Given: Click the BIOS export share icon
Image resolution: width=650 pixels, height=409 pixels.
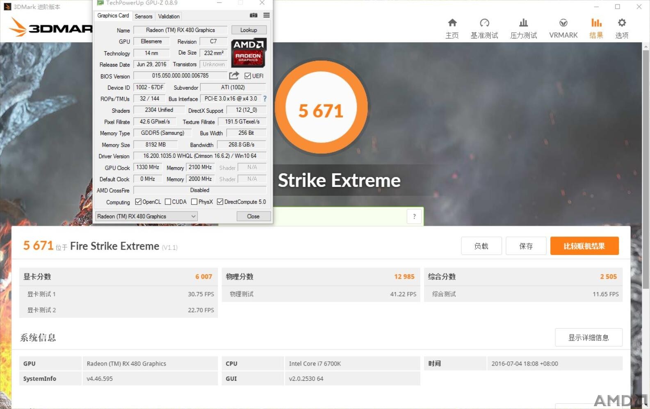Looking at the screenshot, I should point(234,75).
